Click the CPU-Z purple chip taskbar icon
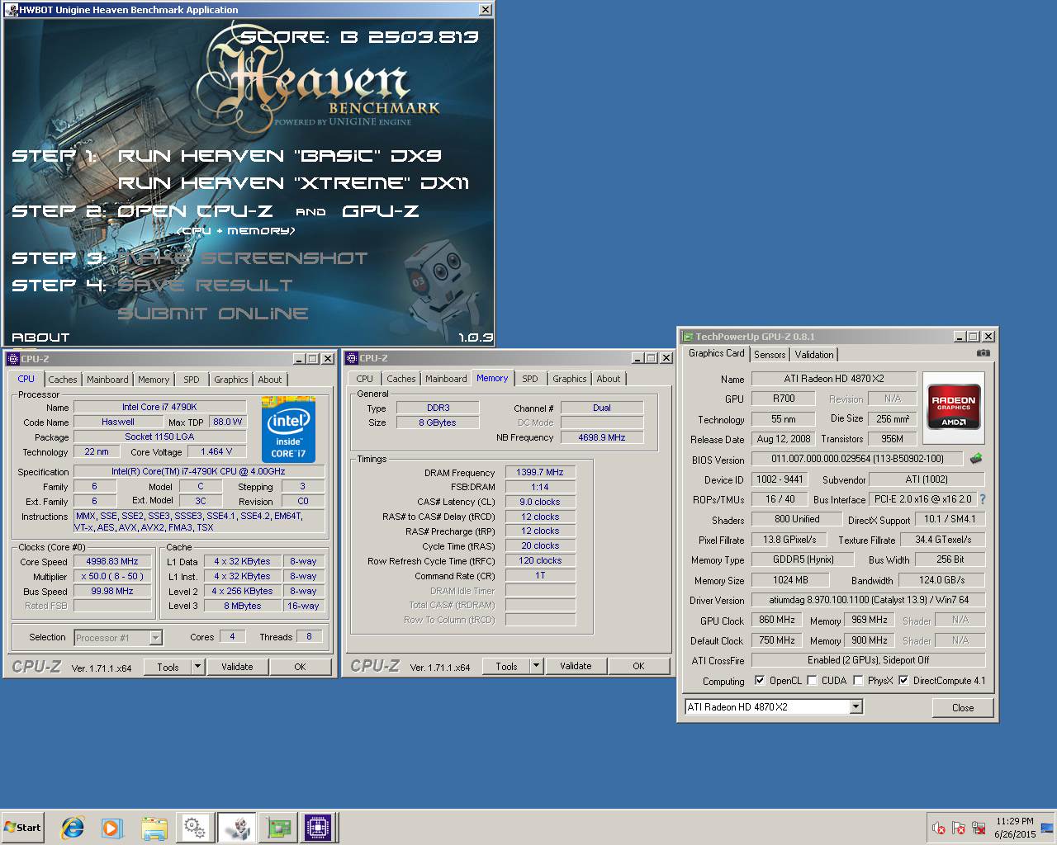 (x=318, y=828)
